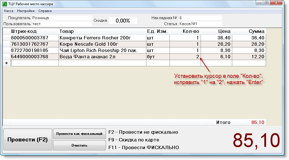Click the Накладная № field
The height and width of the screenshot is (160, 289).
pos(200,18)
